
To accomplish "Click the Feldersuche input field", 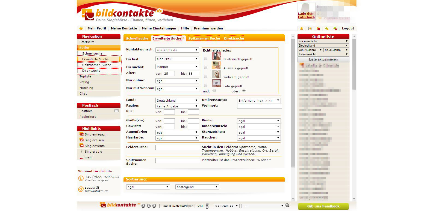I will [178, 147].
